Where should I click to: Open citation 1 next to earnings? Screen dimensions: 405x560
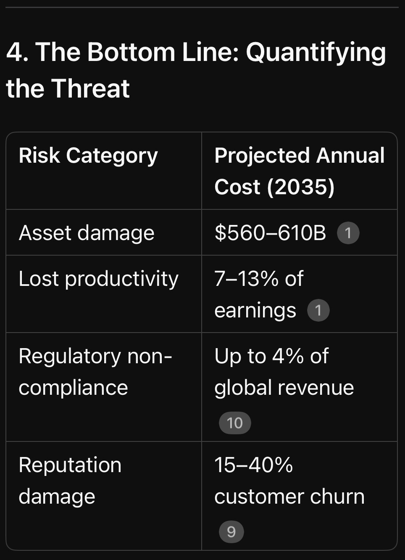click(x=318, y=311)
